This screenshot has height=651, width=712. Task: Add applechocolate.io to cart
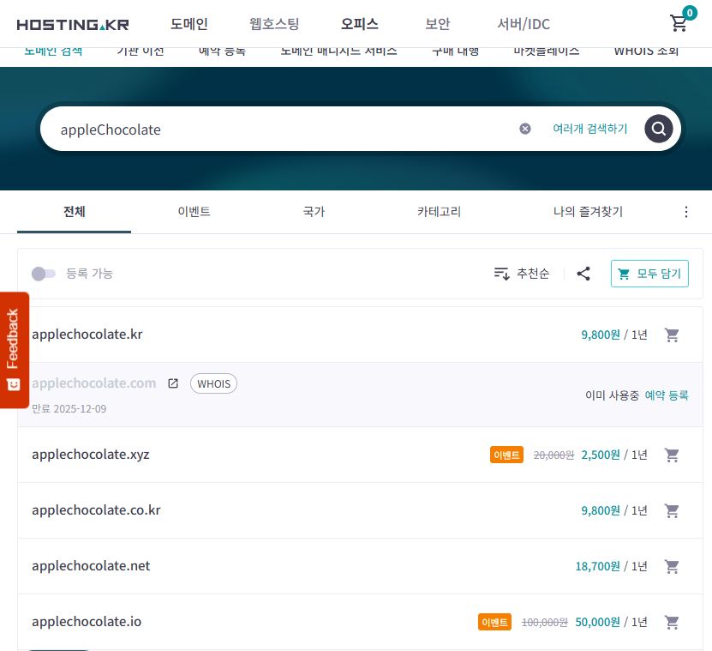pos(672,622)
